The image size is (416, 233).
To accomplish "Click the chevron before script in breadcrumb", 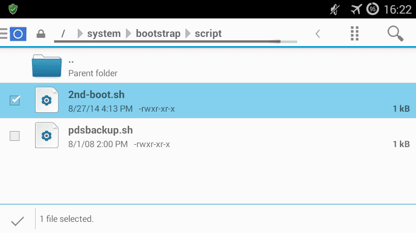I will click(x=188, y=33).
